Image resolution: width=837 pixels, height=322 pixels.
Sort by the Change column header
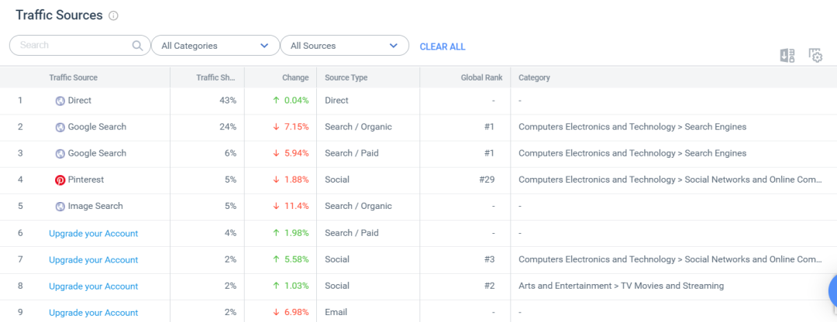coord(295,77)
